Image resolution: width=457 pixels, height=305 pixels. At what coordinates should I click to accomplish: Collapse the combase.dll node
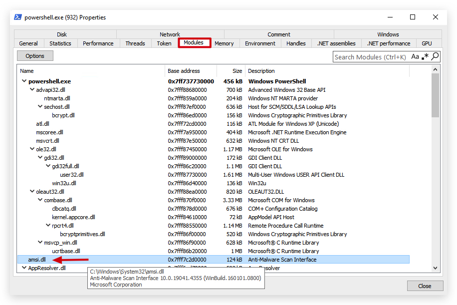pos(40,200)
